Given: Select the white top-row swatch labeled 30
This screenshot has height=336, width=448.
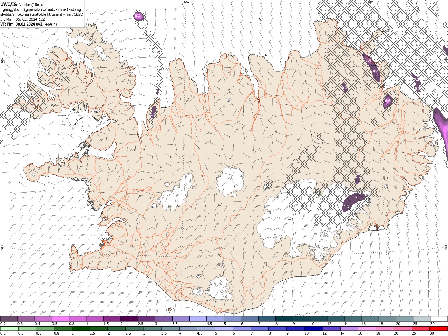Looking at the screenshot, I should click(439, 319).
